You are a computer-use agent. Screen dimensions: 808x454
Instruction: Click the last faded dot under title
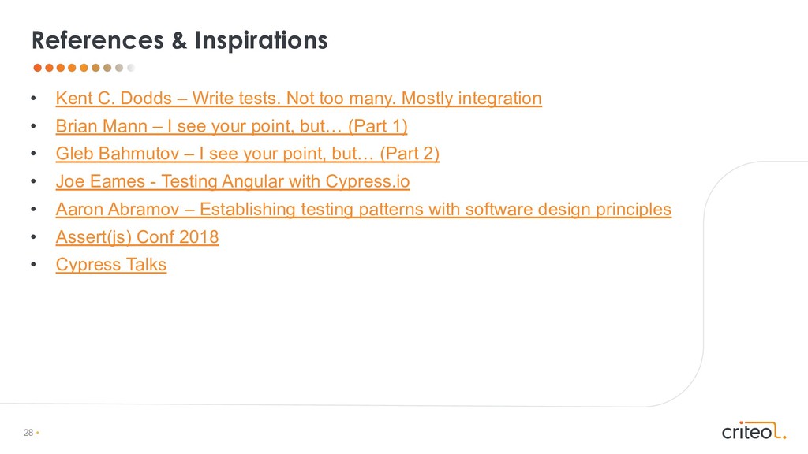coord(131,68)
